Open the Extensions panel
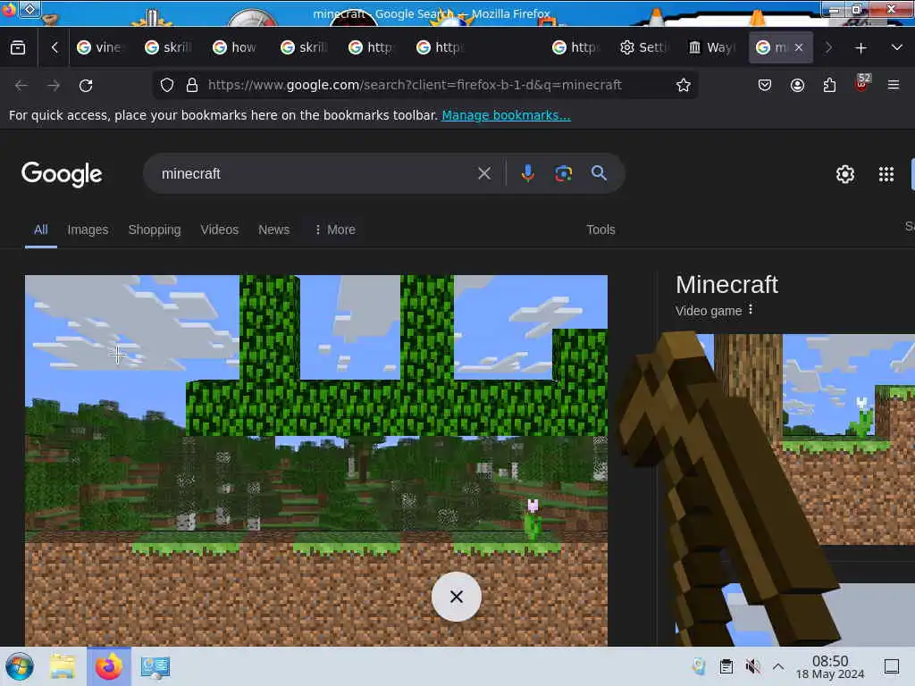 coord(829,85)
